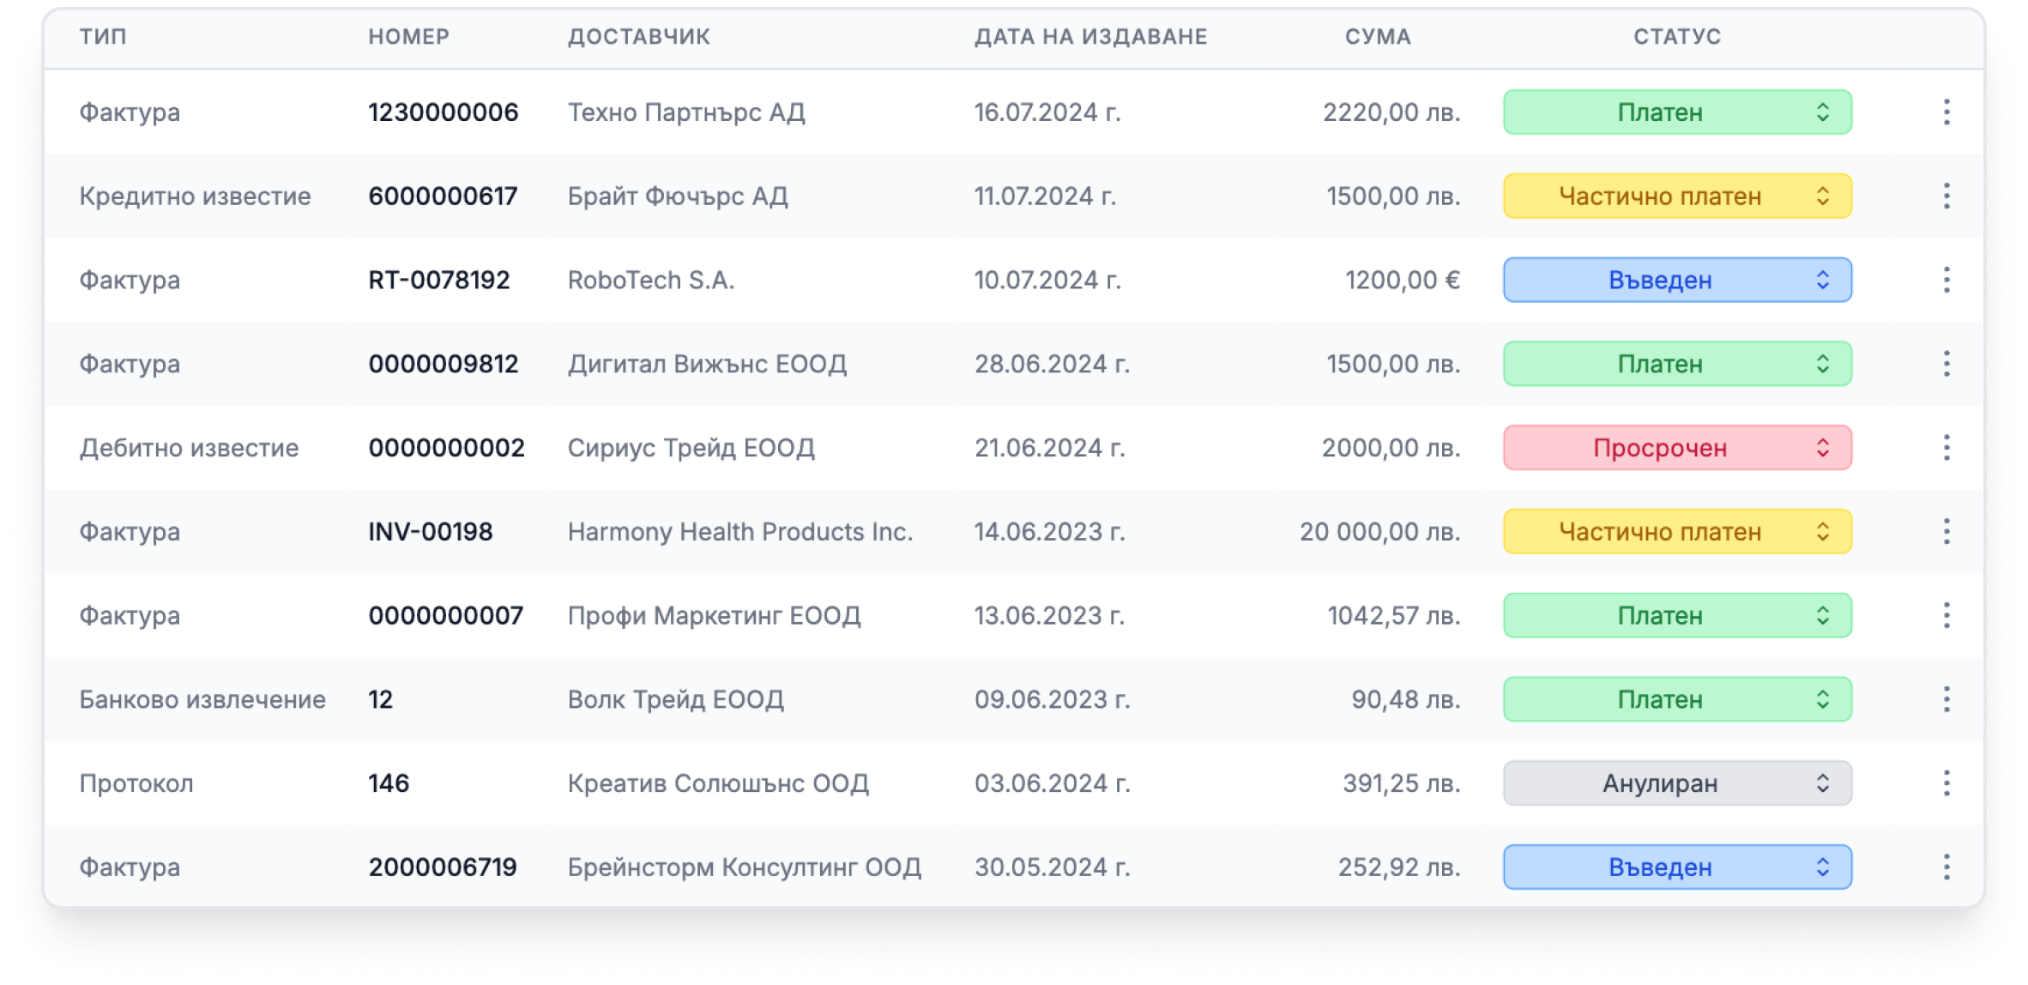Screen dimensions: 2028x985
Task: Select document number 1230000006
Action: point(444,112)
